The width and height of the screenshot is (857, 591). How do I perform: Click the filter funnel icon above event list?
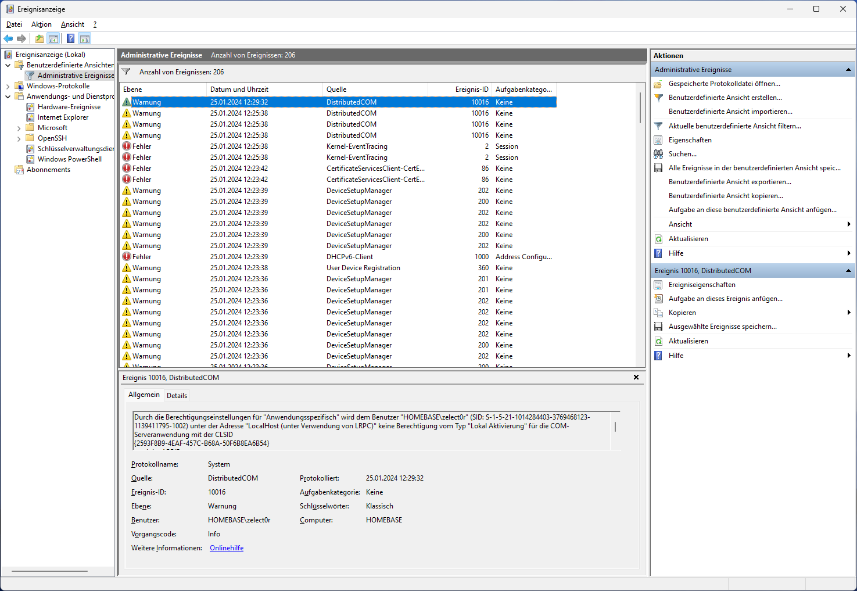[126, 71]
